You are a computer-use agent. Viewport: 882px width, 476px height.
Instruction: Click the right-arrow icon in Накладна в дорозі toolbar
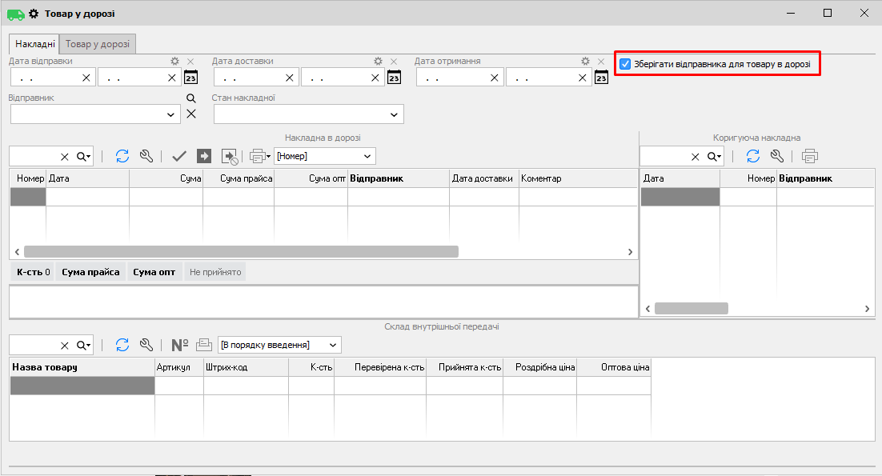point(204,156)
